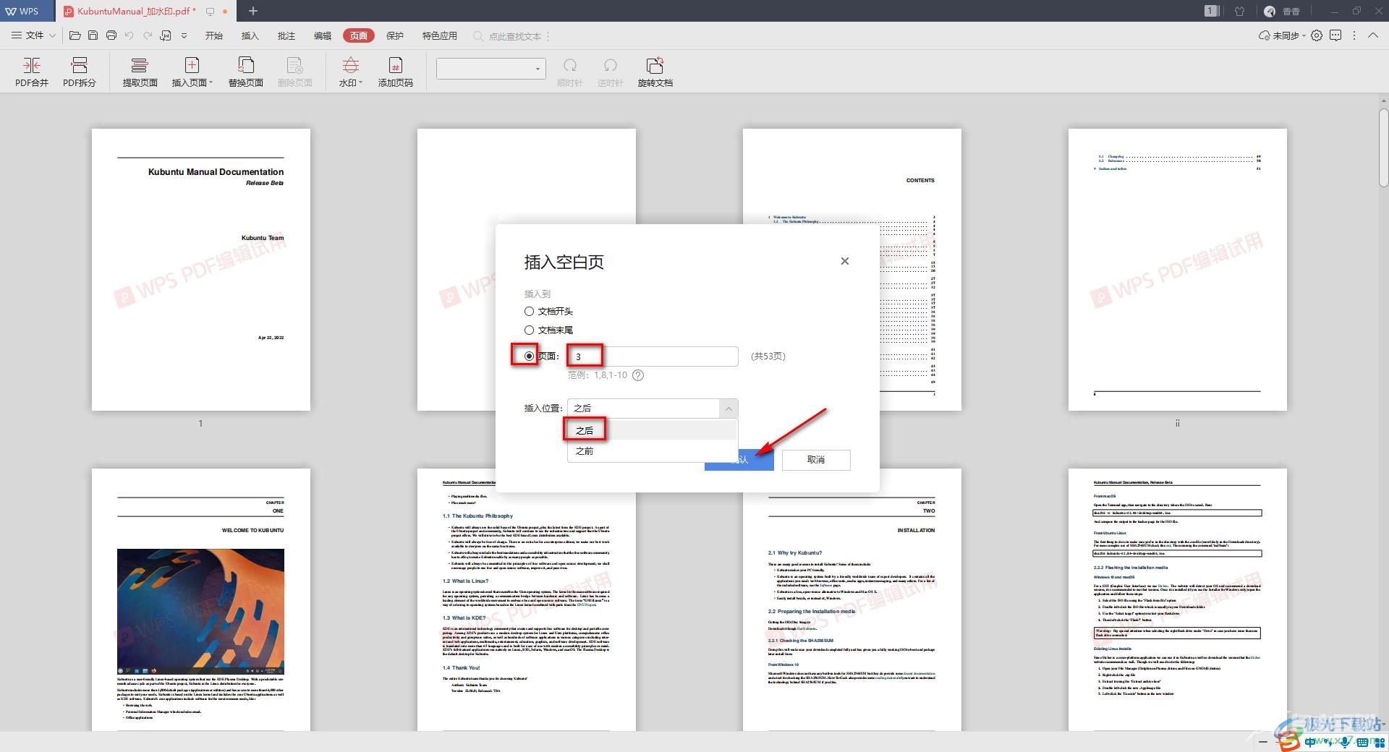
Task: Switch to the 特色应用 tab
Action: click(440, 35)
